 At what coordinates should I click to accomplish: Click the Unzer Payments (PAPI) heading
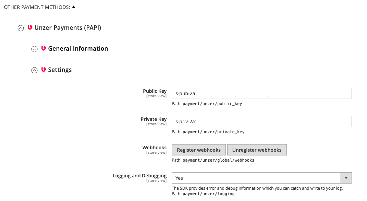pos(68,28)
